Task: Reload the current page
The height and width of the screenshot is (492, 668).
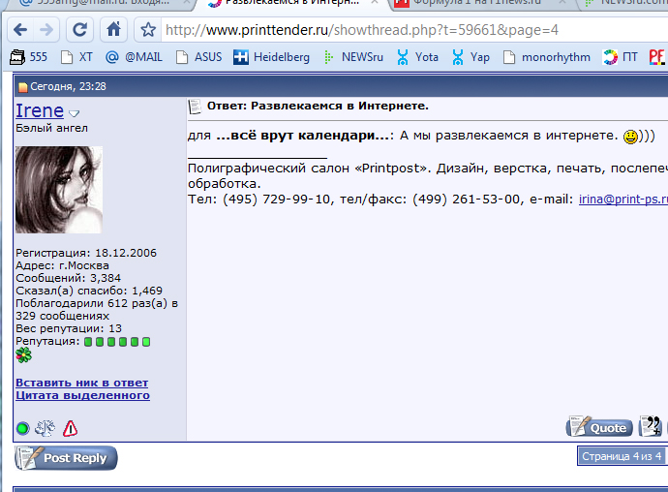Action: [80, 29]
